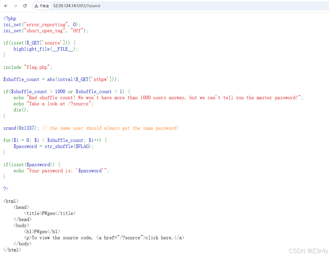Click the error_reporting ini_set line
The height and width of the screenshot is (256, 329).
(41, 24)
